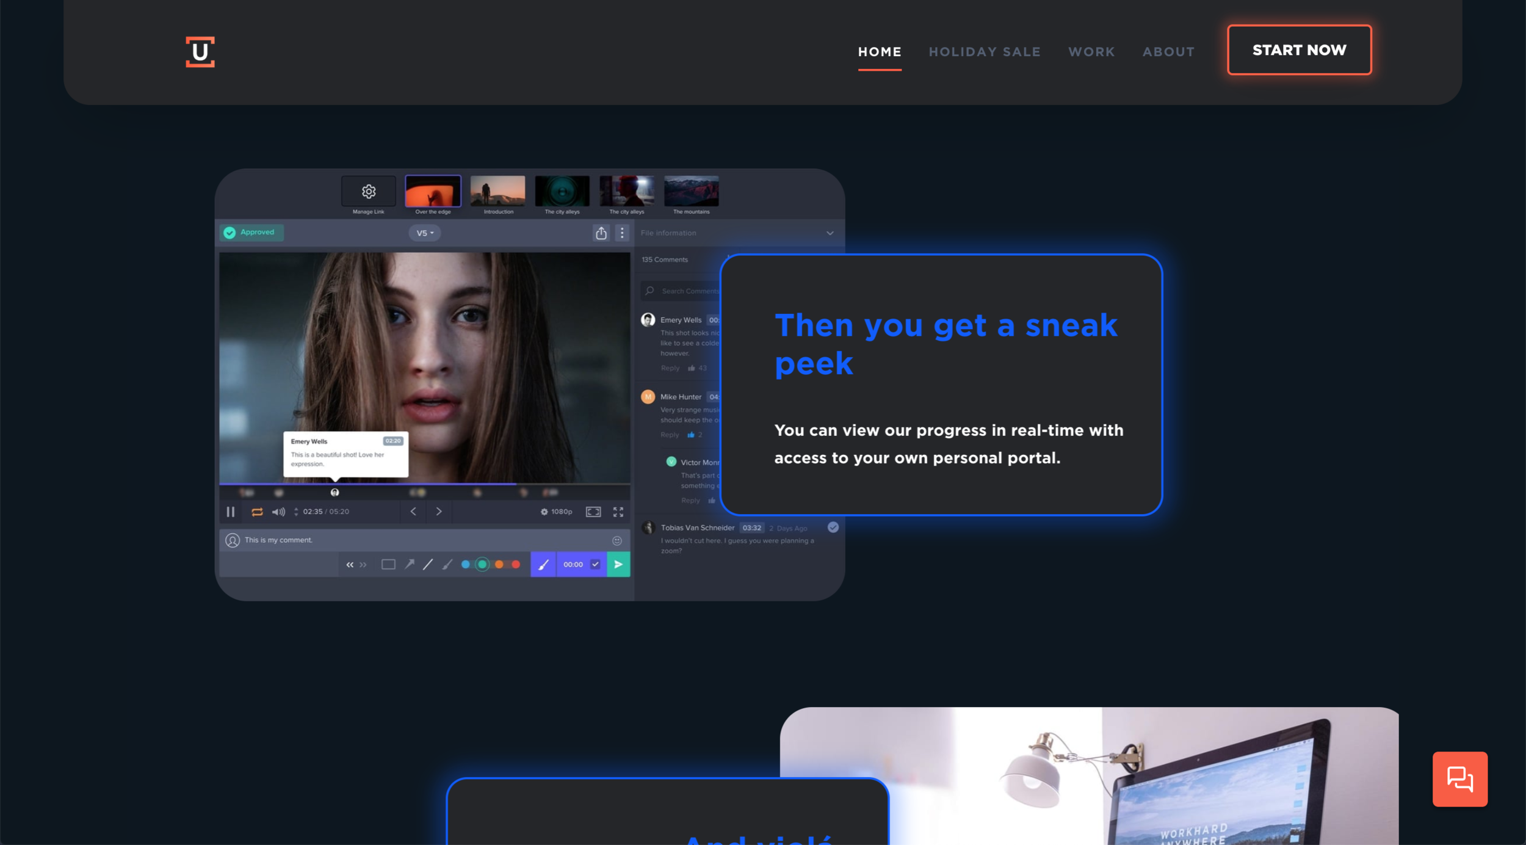
Task: Toggle the 00:00 timestamp checkbox
Action: click(x=596, y=565)
